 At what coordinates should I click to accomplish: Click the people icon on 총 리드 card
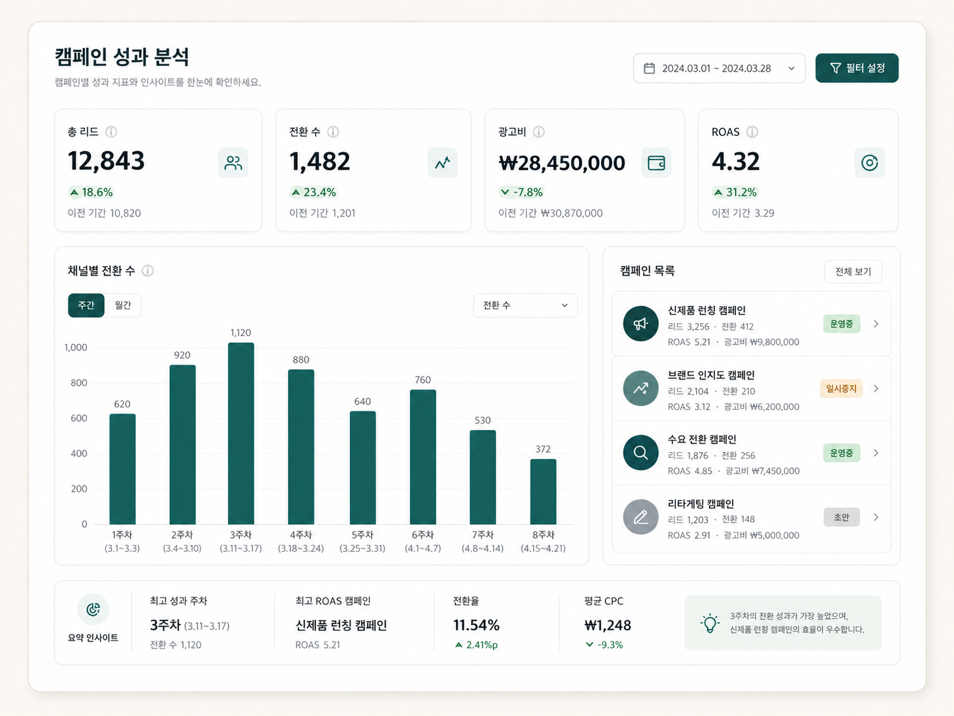coord(233,162)
